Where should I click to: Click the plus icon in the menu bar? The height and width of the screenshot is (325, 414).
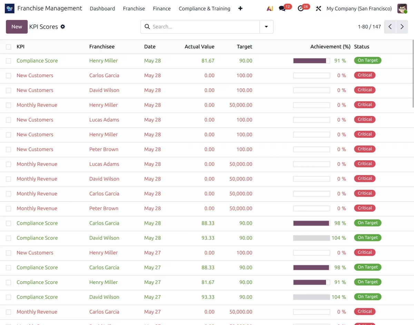click(240, 9)
